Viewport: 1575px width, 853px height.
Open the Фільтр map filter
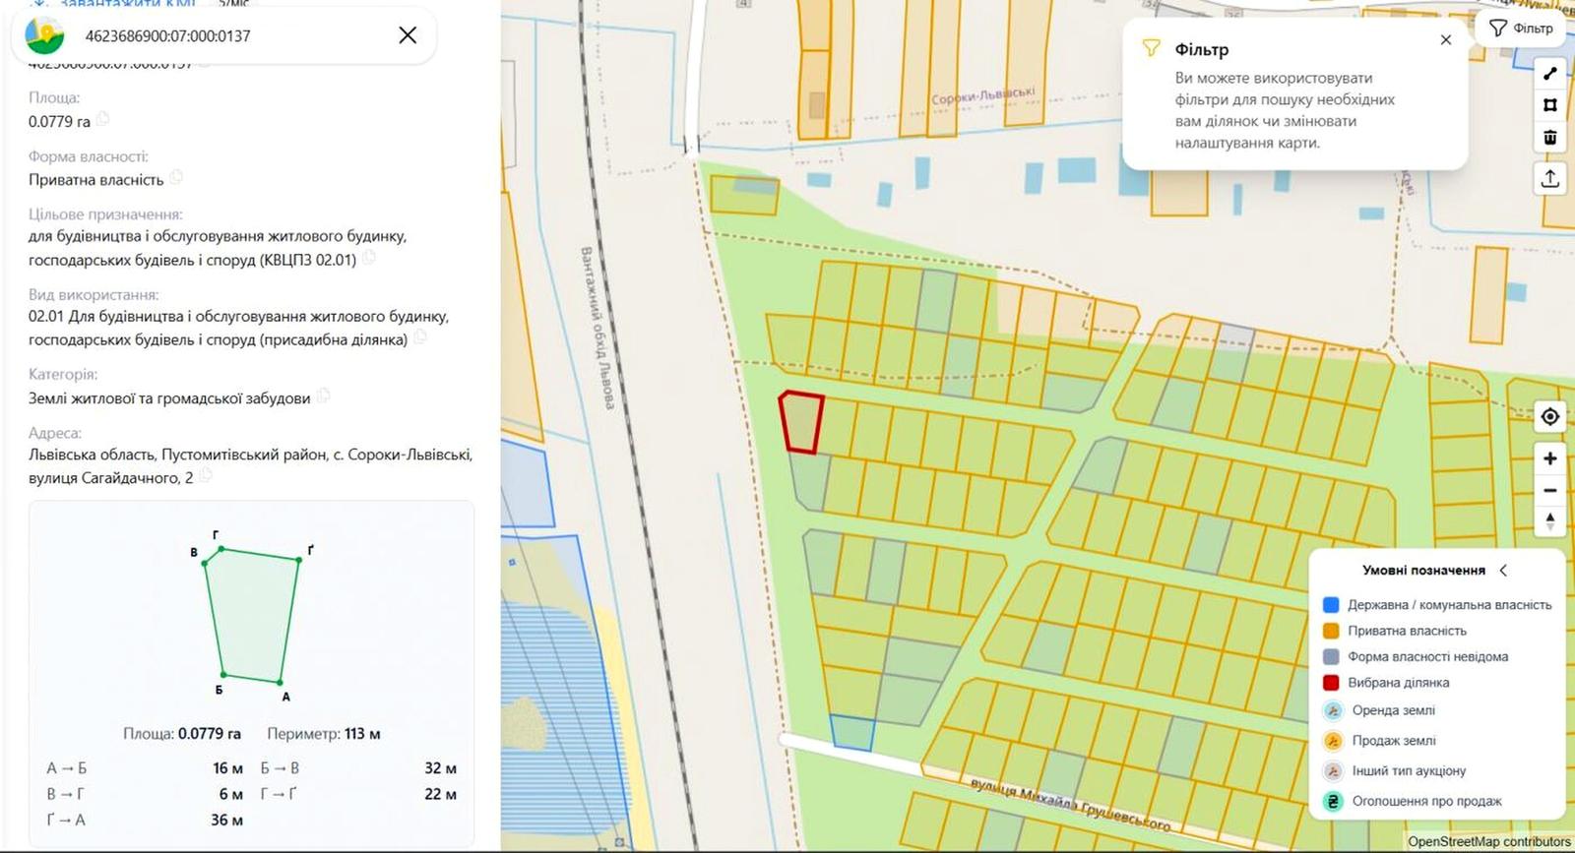pos(1521,29)
